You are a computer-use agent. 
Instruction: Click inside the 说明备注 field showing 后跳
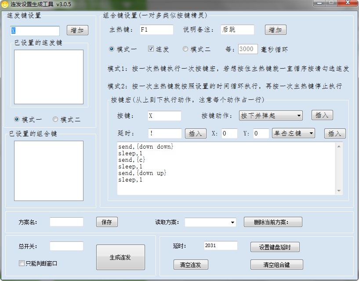(237, 30)
